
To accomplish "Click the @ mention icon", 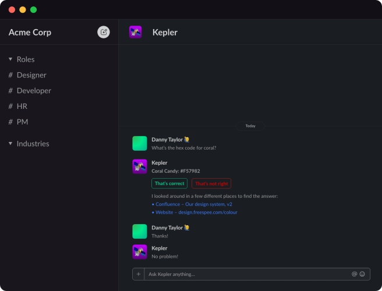I will (x=354, y=274).
